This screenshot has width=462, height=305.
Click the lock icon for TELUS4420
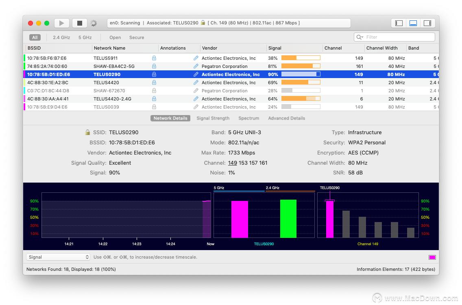[x=154, y=83]
